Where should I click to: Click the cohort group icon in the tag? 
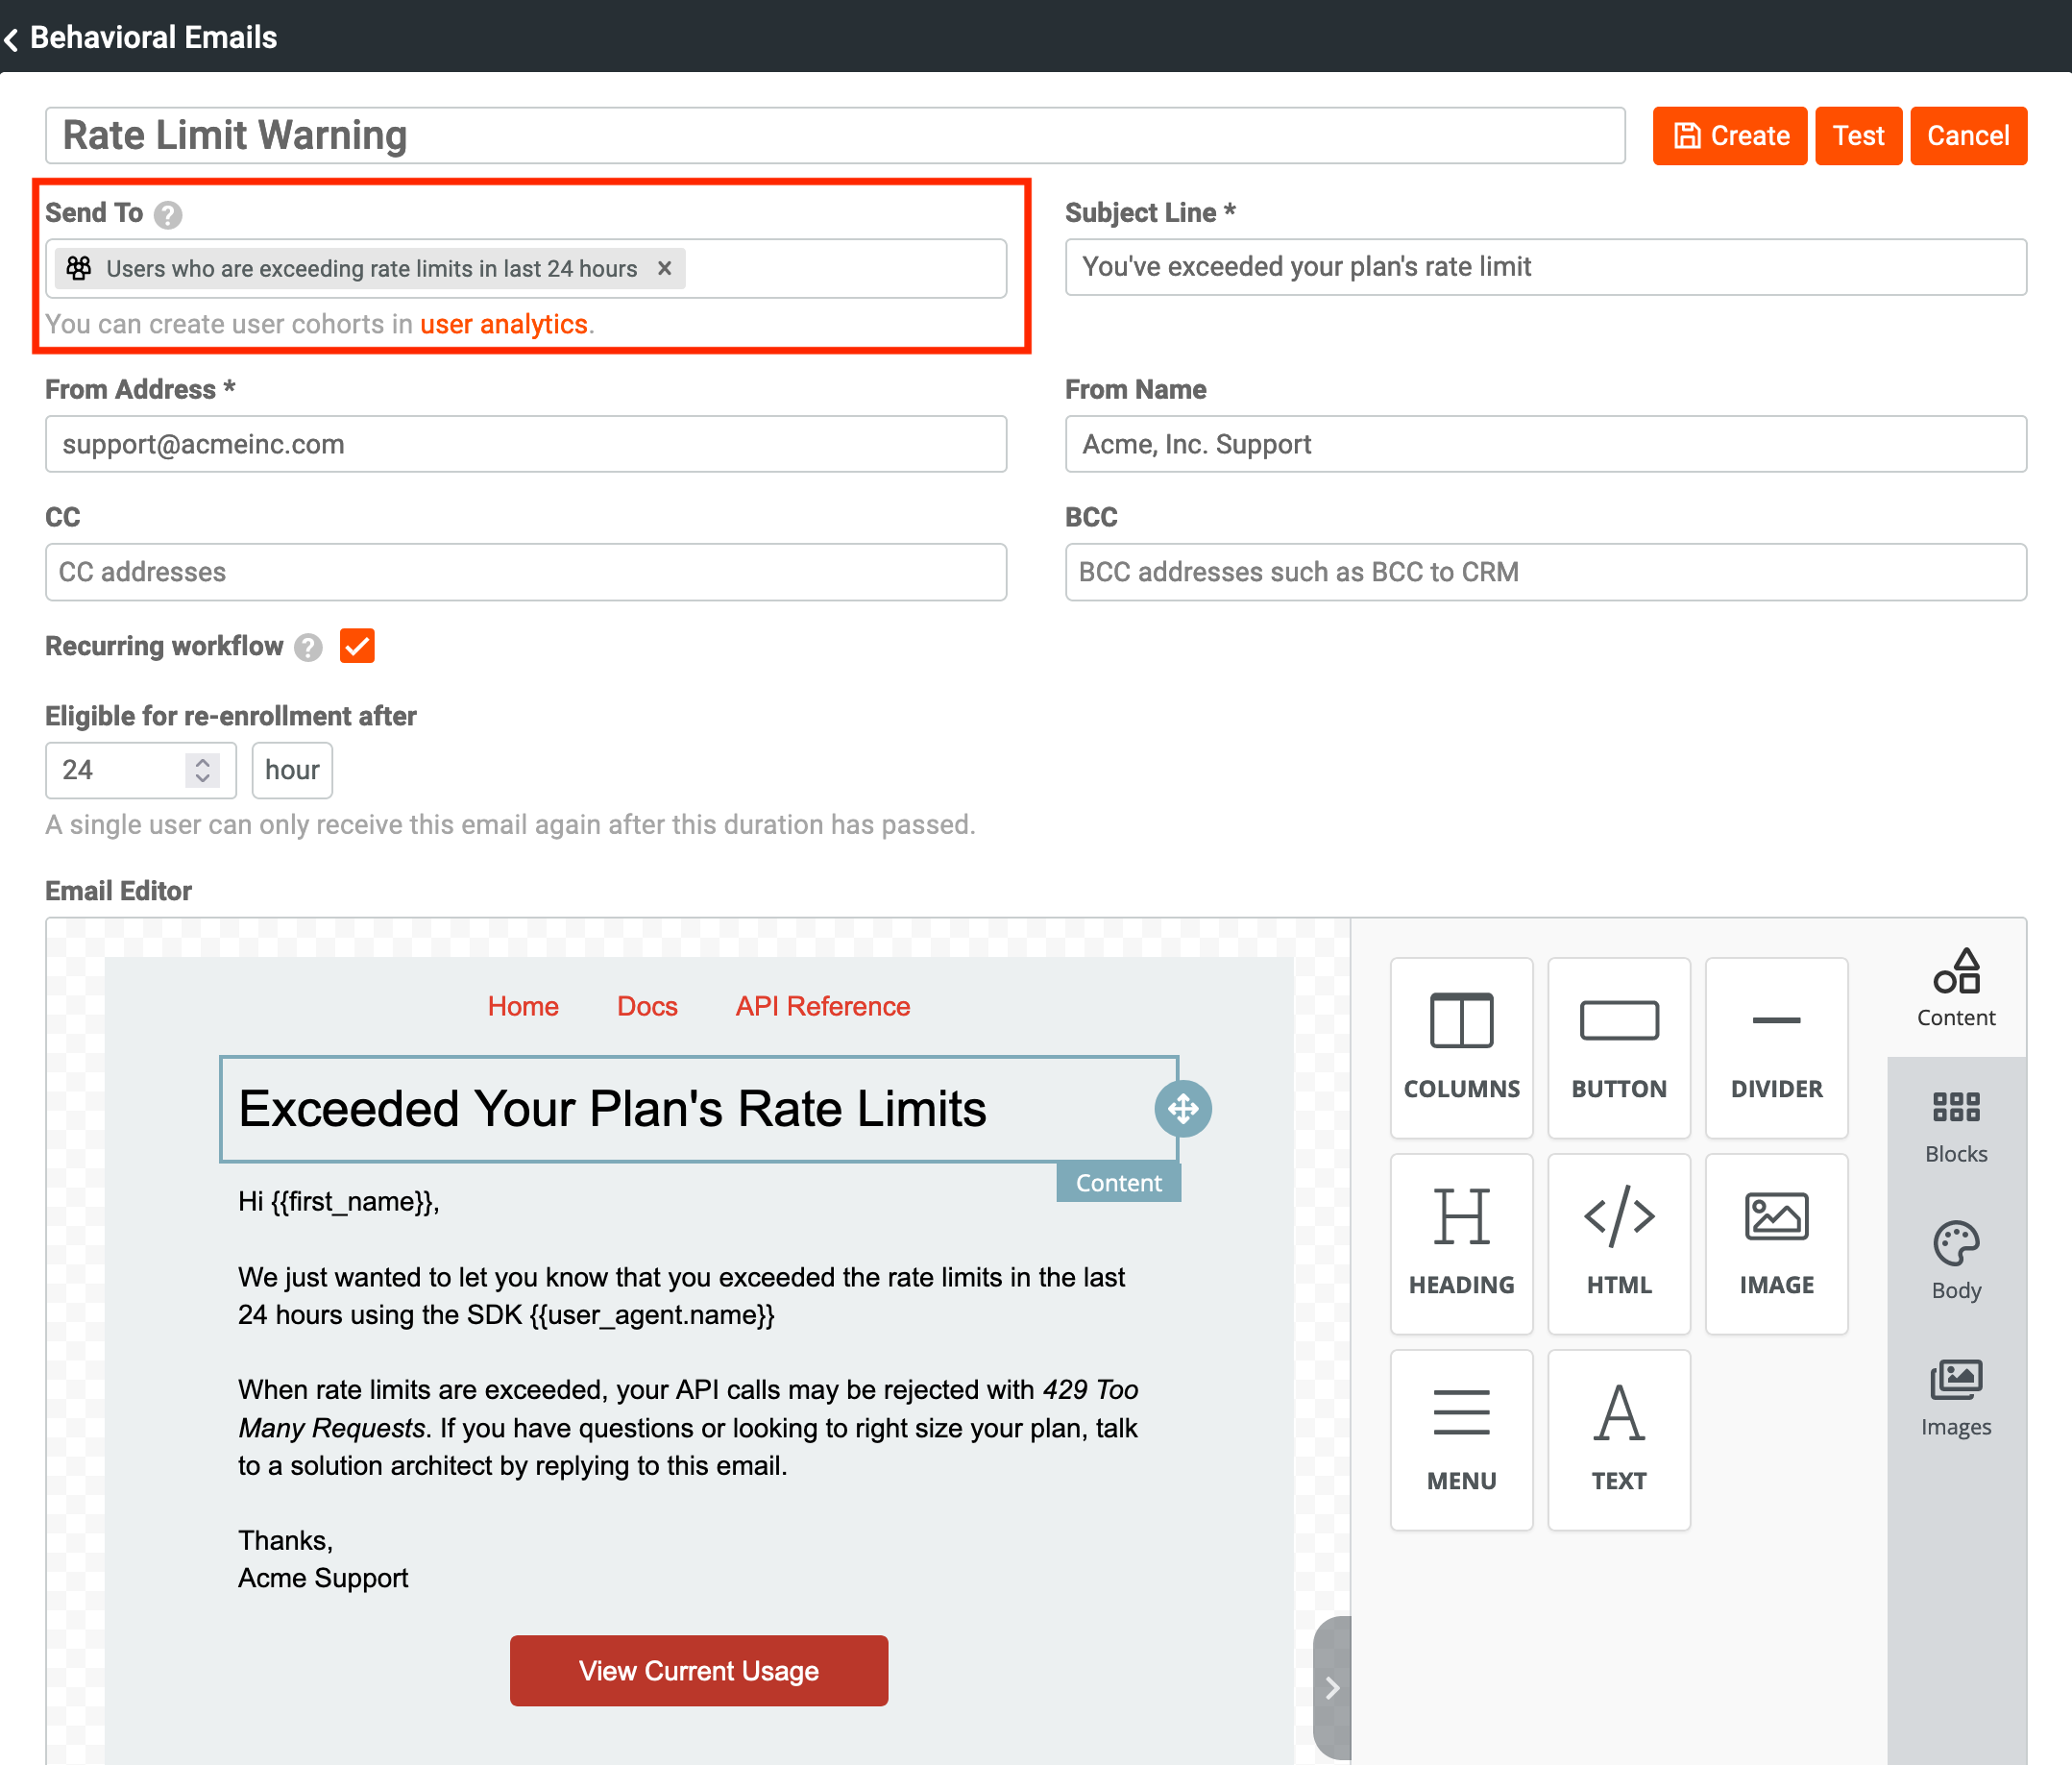79,268
